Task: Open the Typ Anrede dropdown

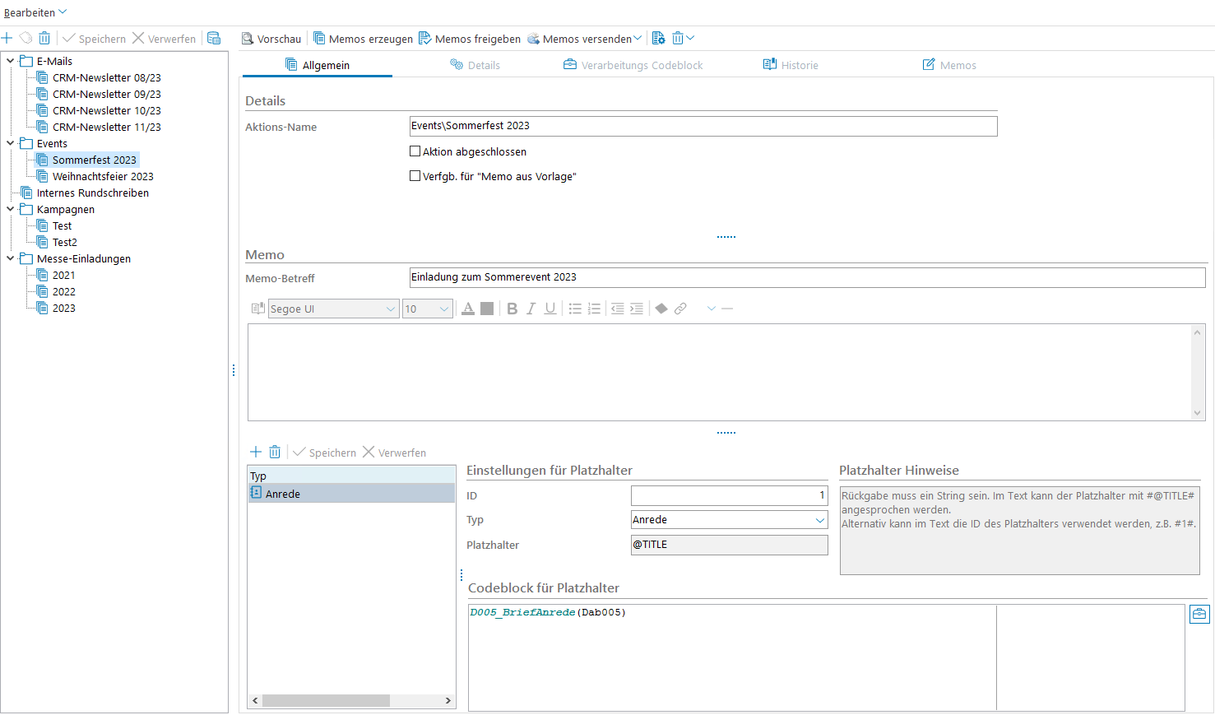Action: click(819, 520)
